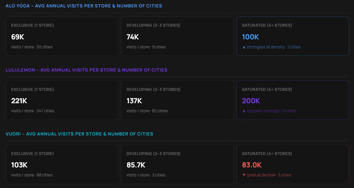This screenshot has height=188, width=354.
Task: Click Lululemon 'Saturated (4+ stores)' label
Action: (267, 90)
